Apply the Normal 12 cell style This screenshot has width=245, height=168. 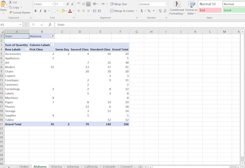click(x=210, y=4)
